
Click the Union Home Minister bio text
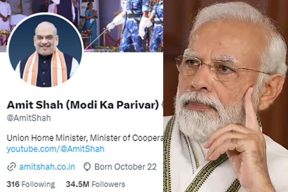point(85,138)
